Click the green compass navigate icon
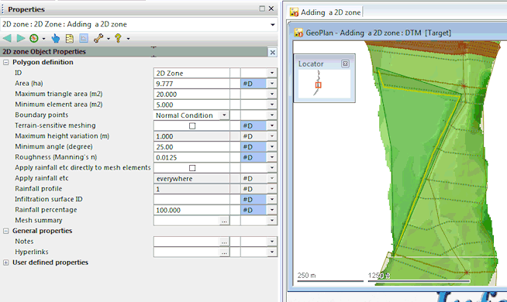The height and width of the screenshot is (302, 507). [33, 39]
